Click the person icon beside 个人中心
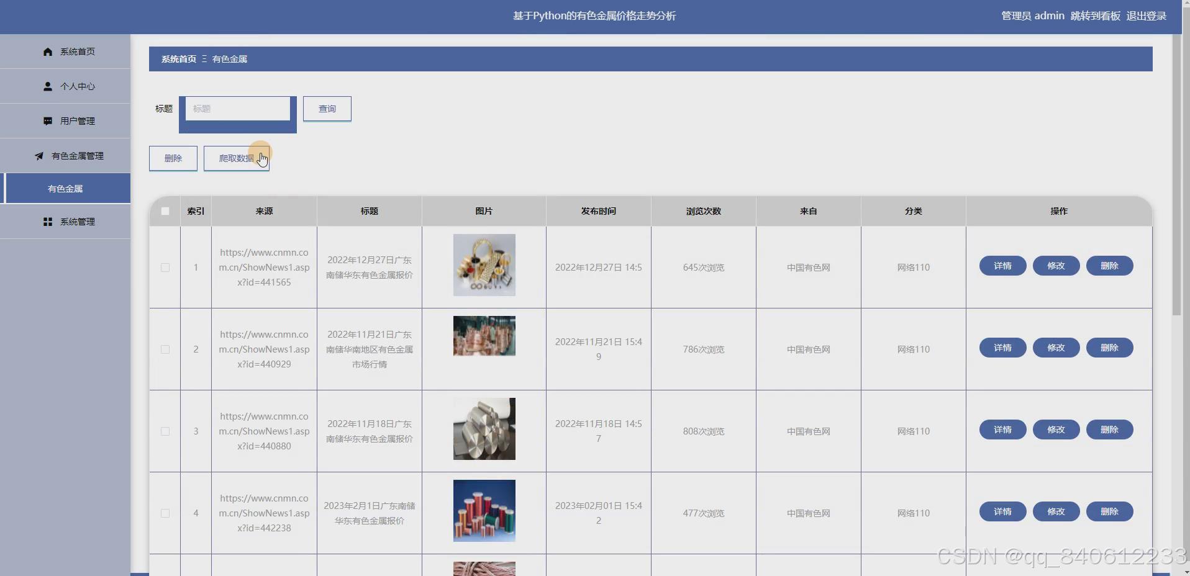This screenshot has height=576, width=1190. (48, 86)
